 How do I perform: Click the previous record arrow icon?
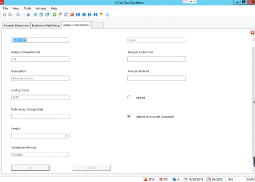(84, 14)
